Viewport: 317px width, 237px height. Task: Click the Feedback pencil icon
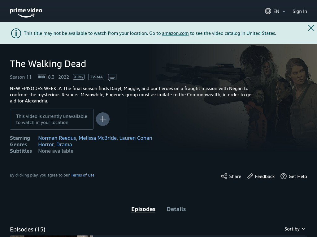[250, 176]
